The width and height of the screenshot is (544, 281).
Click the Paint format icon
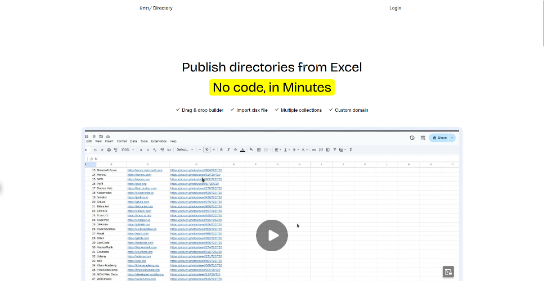click(116, 150)
